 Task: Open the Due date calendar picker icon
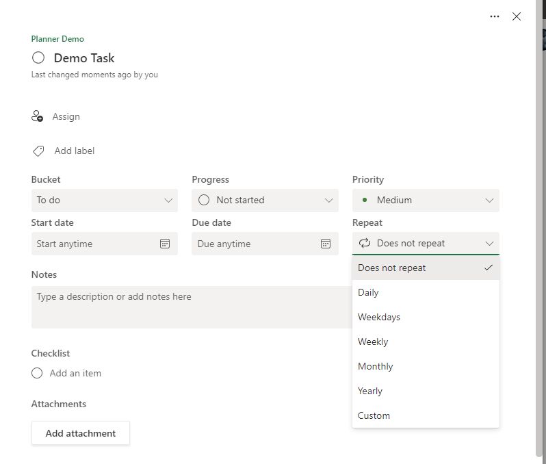(x=326, y=244)
